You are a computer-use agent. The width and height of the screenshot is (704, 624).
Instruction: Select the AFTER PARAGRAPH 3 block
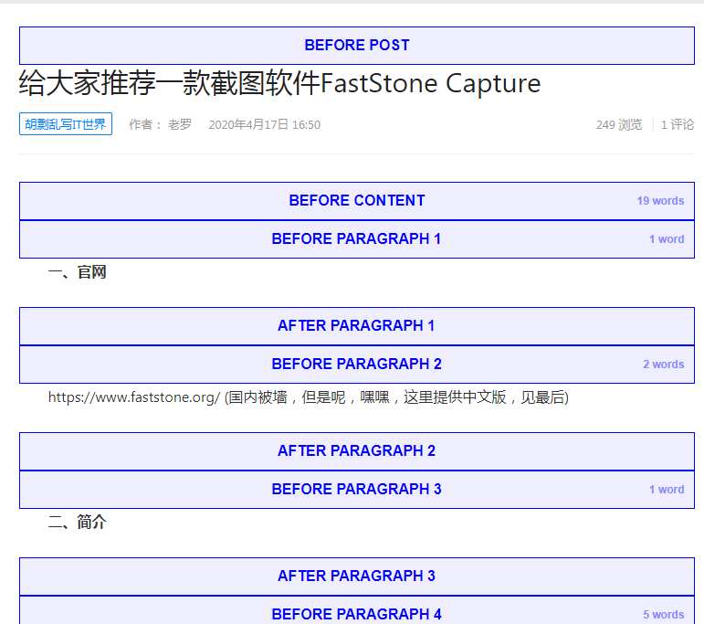click(x=356, y=576)
